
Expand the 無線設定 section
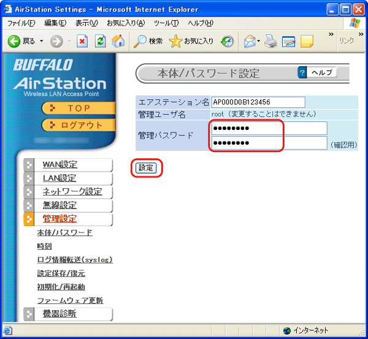coord(59,205)
